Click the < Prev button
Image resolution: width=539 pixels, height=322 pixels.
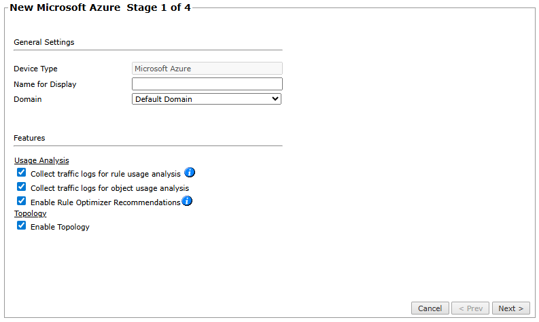coord(470,308)
